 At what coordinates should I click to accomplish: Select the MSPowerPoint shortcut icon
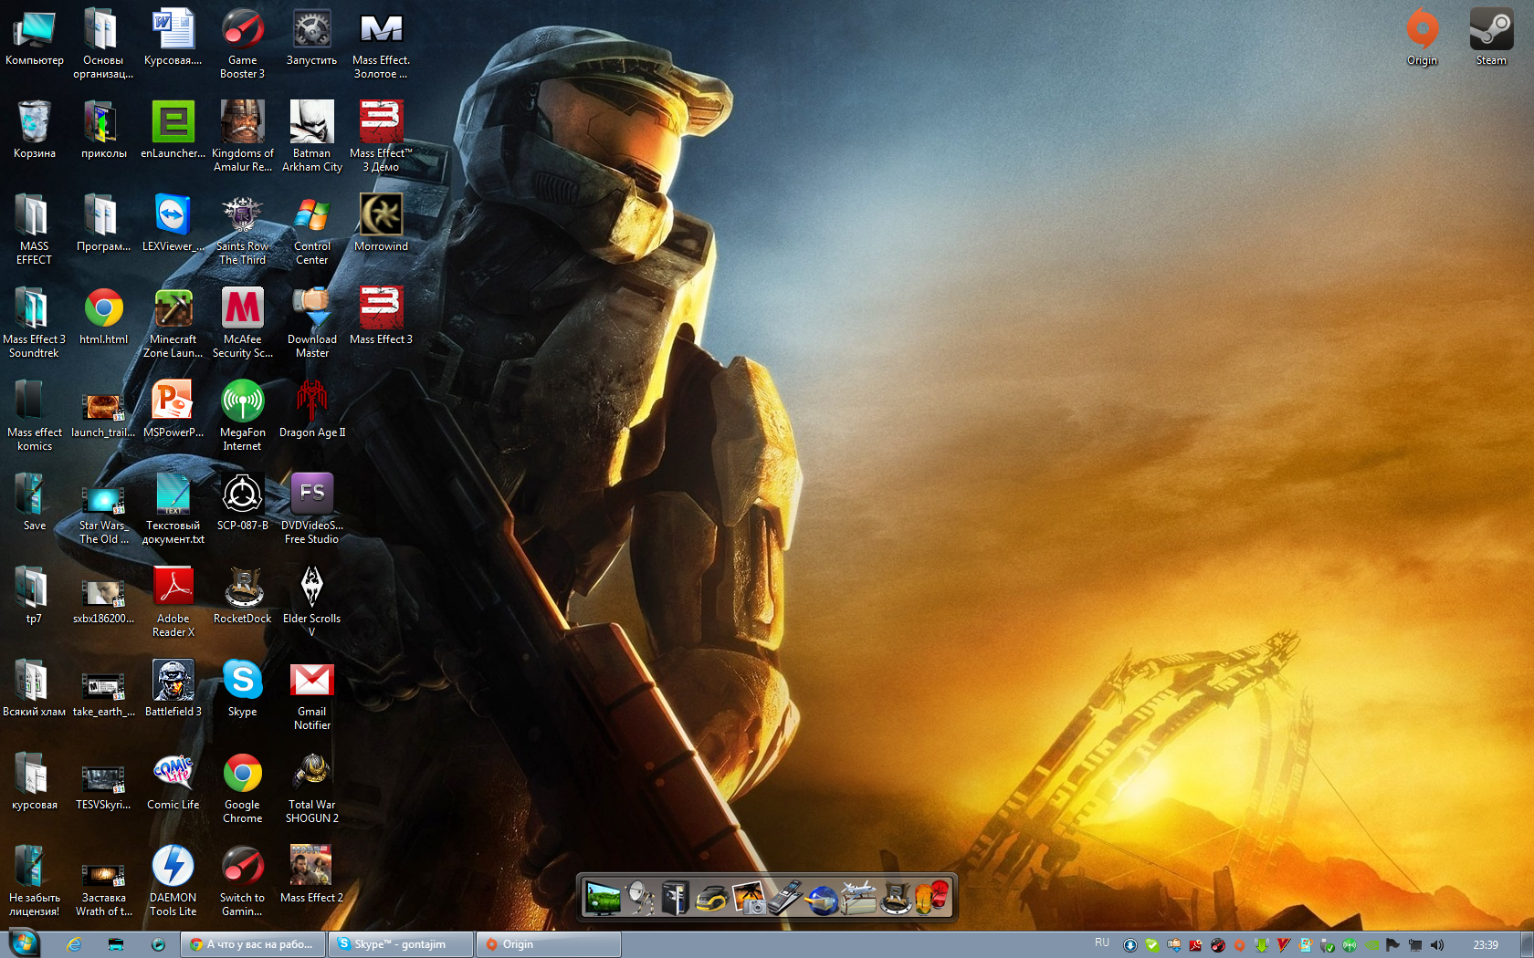[173, 409]
